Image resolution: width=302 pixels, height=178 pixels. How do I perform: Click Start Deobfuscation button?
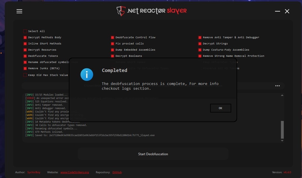click(153, 154)
